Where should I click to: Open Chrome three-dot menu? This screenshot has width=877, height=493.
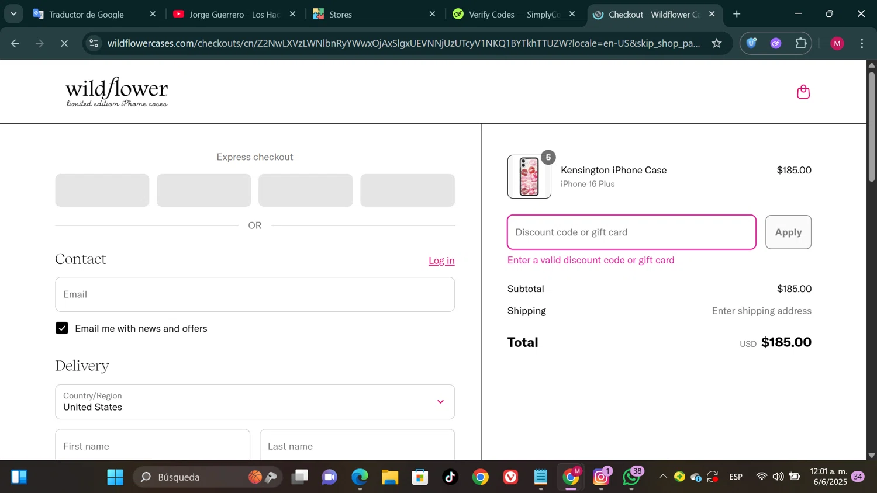[x=862, y=43]
